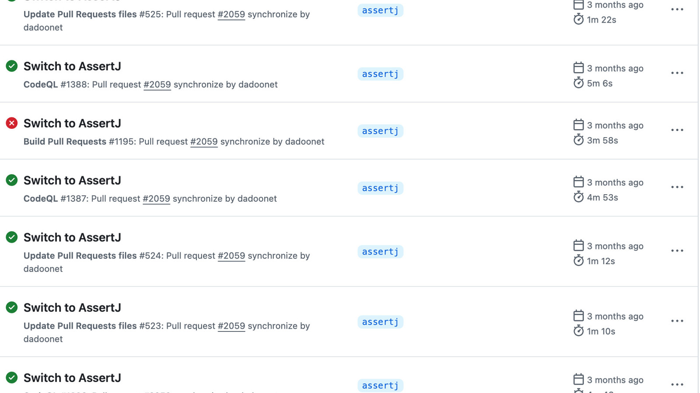Click the success checkmark for Update Pull Requests files #524
Image resolution: width=700 pixels, height=393 pixels.
12,237
